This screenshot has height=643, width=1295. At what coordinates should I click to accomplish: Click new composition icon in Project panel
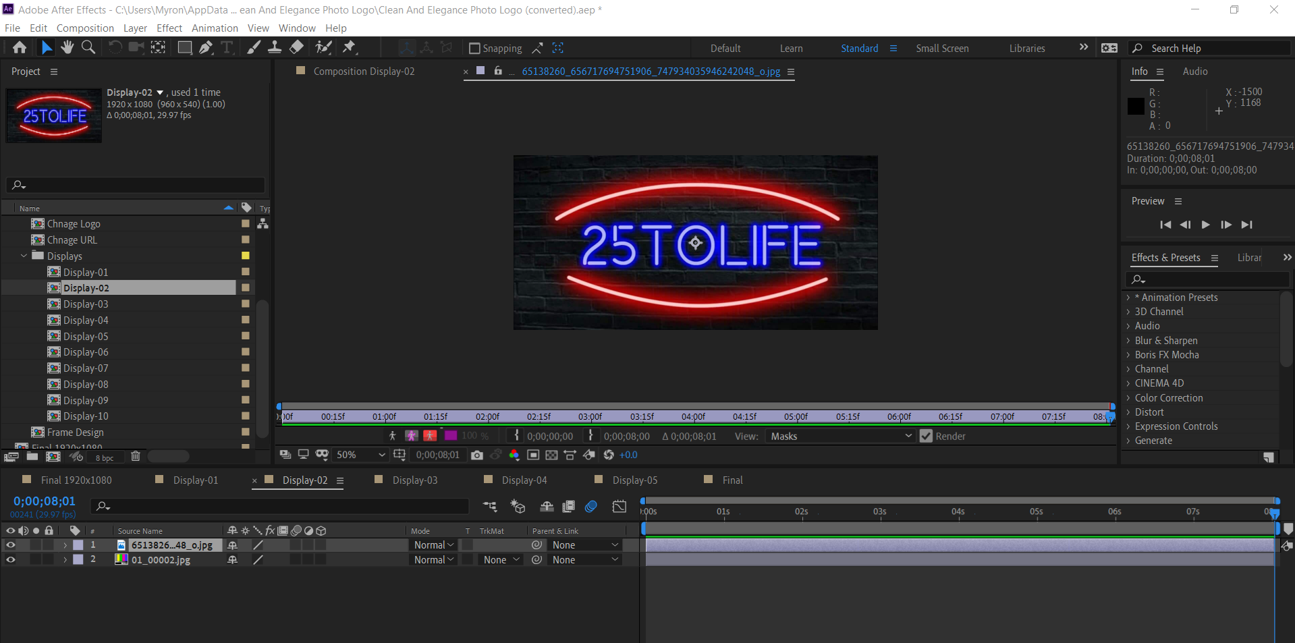point(53,457)
